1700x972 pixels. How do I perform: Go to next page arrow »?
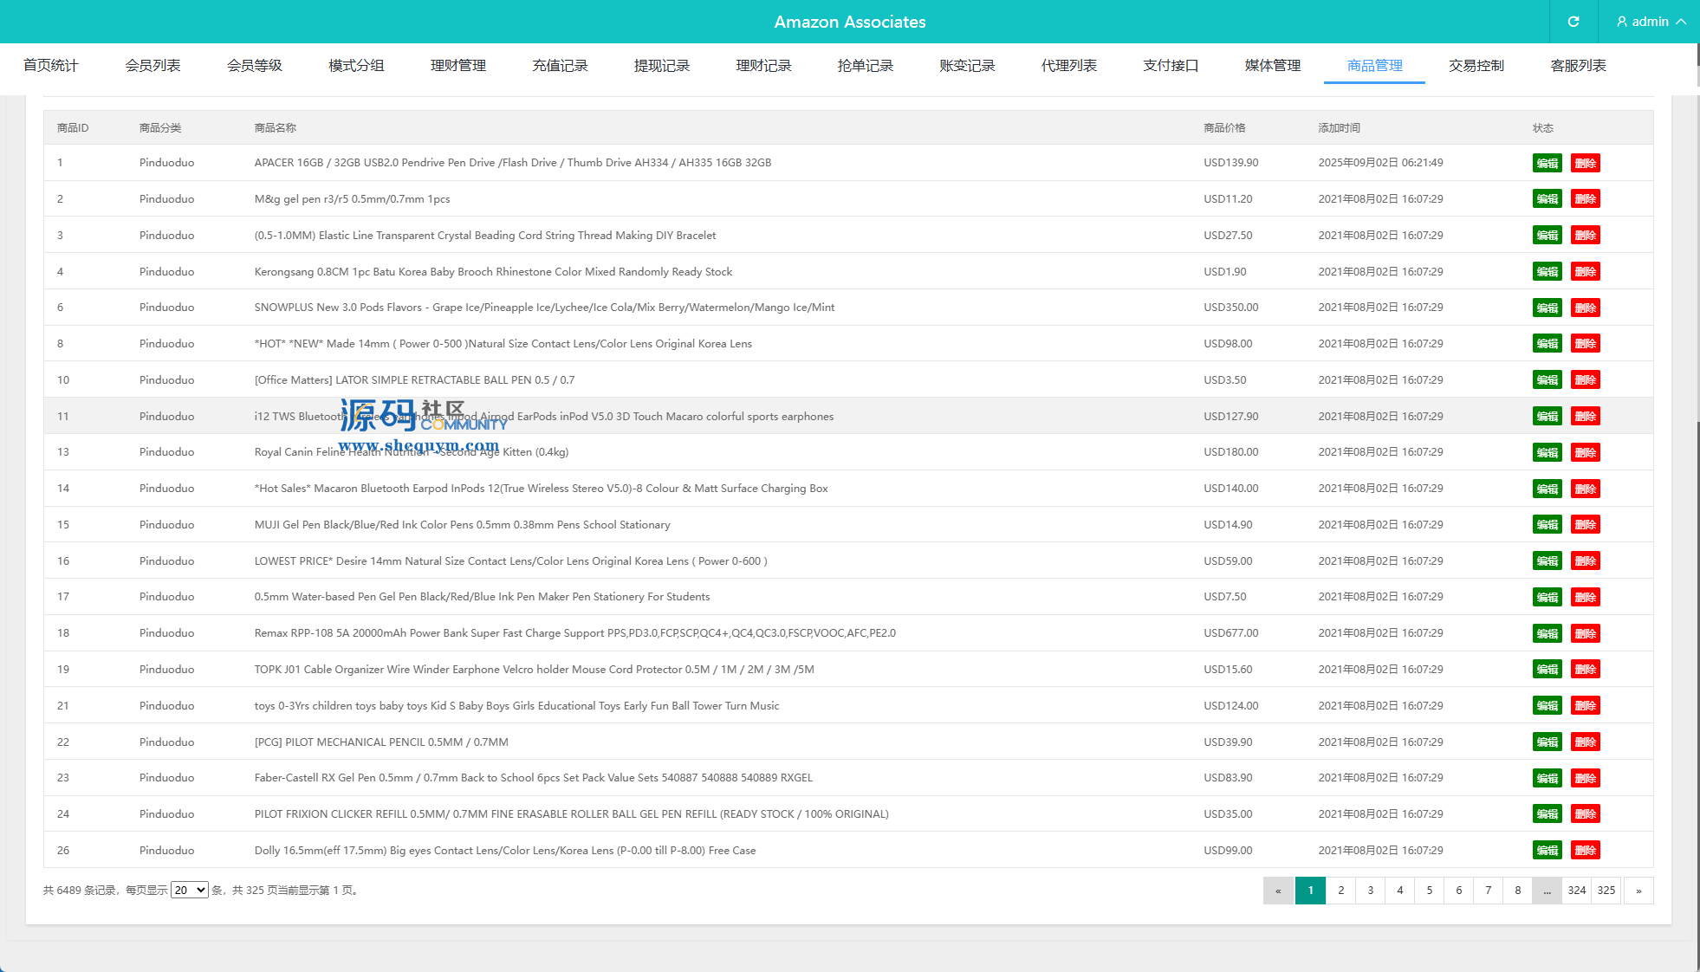coord(1638,891)
